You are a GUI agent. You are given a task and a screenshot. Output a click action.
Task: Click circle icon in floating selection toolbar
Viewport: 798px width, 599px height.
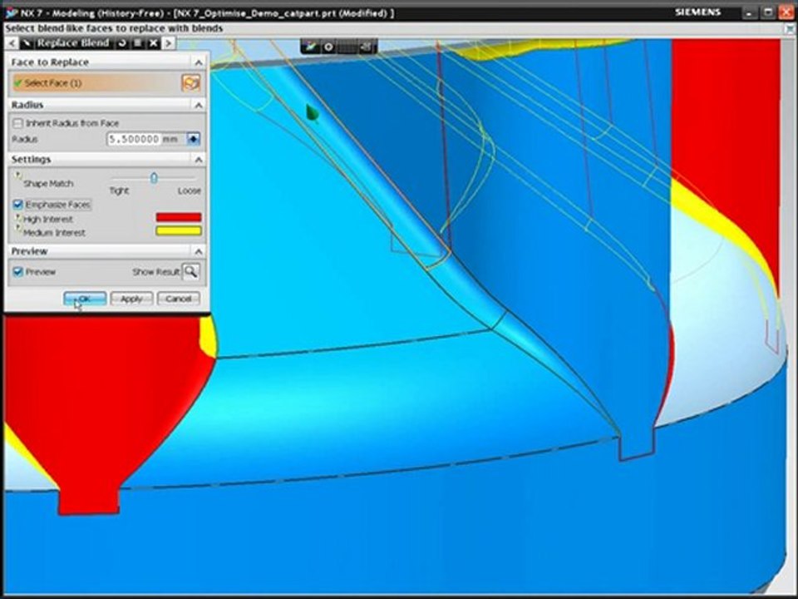(x=329, y=47)
